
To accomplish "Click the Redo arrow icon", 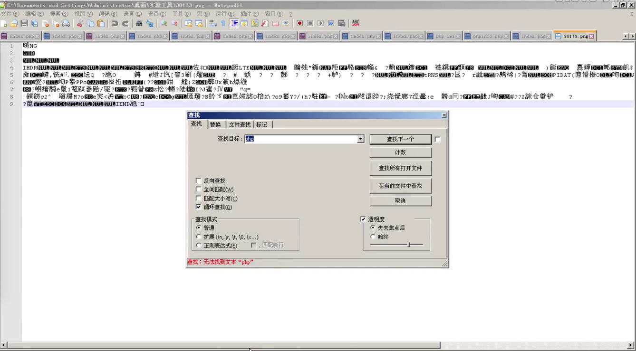I will [x=125, y=23].
